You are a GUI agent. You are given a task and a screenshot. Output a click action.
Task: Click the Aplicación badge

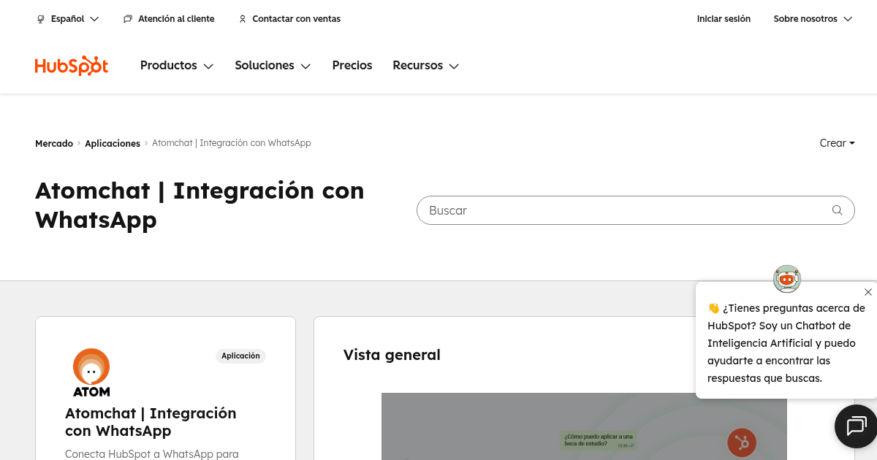pyautogui.click(x=240, y=356)
